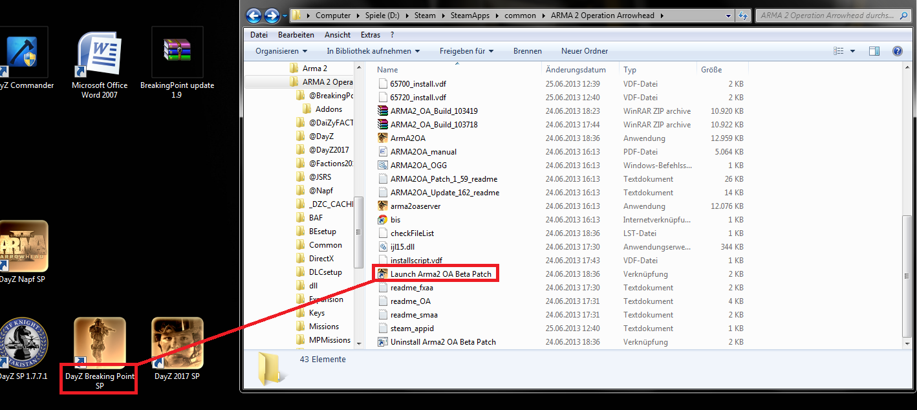Sort files by the Größe column

pyautogui.click(x=711, y=69)
